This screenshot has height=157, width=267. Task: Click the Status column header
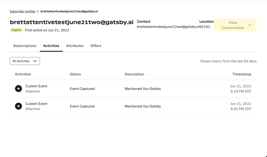(x=75, y=74)
